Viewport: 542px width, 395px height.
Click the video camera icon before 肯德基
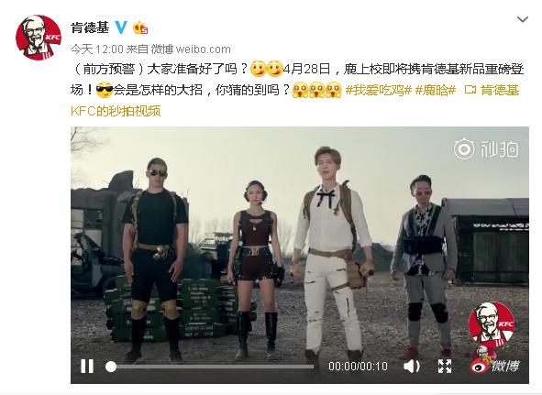(470, 91)
